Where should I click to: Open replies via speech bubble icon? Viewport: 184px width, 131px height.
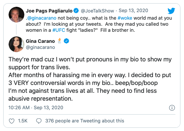coord(39,121)
